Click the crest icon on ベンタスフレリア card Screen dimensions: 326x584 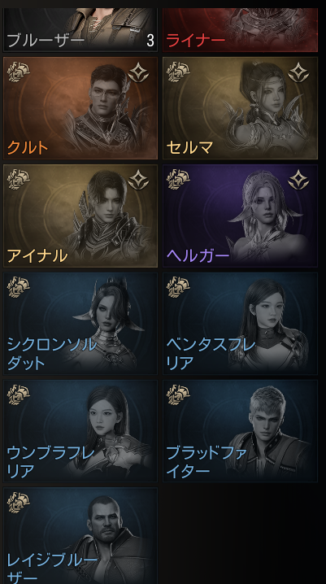click(178, 287)
